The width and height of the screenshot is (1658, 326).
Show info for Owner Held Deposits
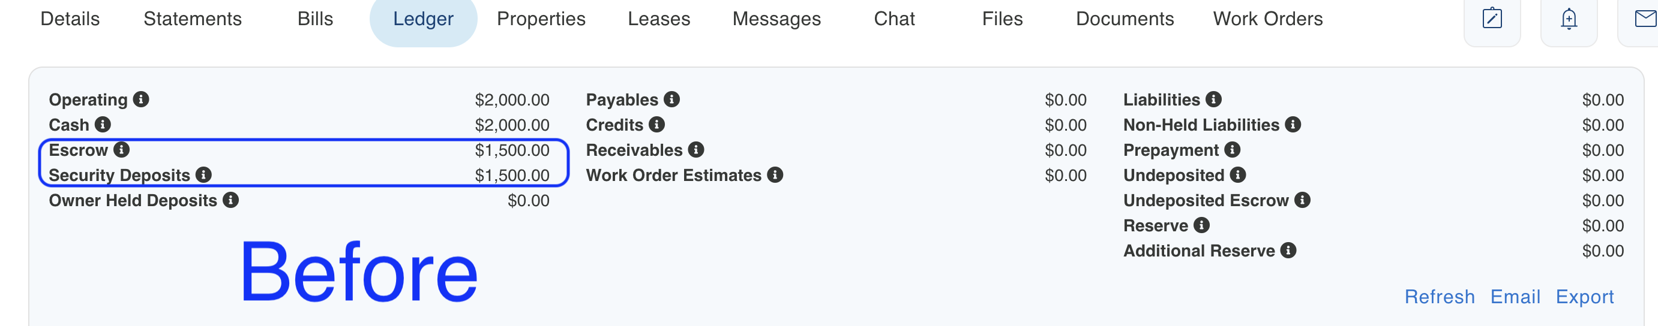[231, 200]
